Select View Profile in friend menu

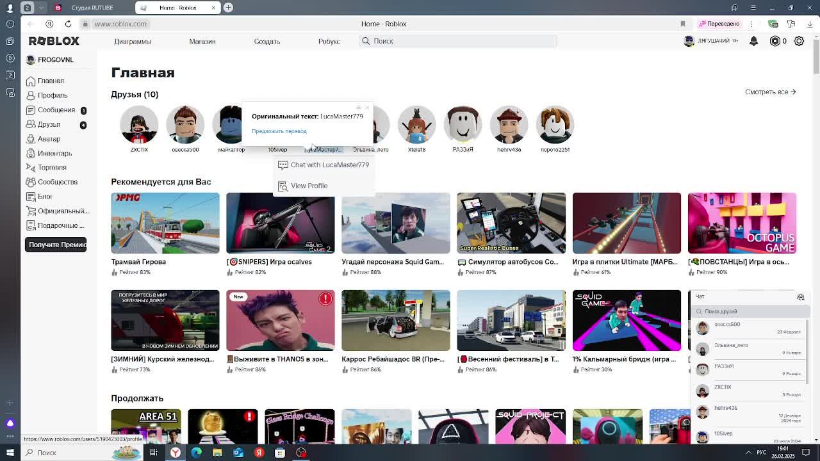324,186
